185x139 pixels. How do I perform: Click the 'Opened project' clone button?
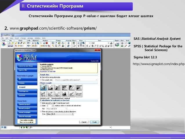[x=27, y=104]
